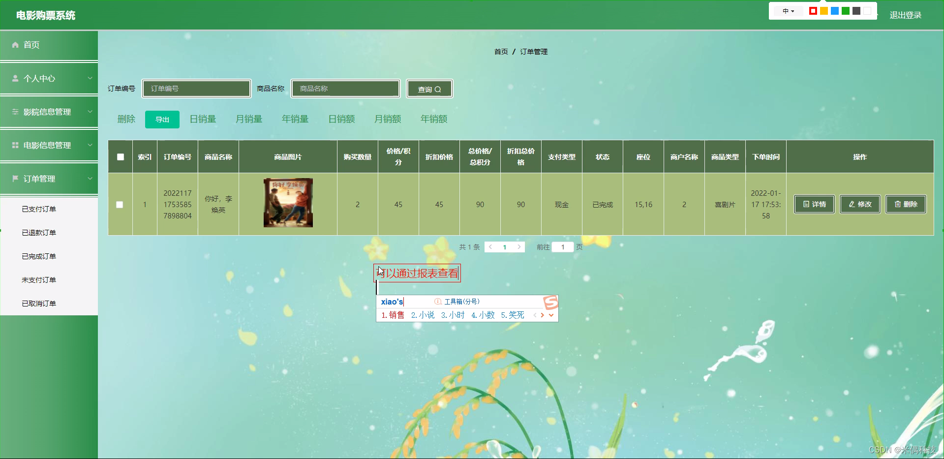Click the 导出 export button

click(162, 120)
